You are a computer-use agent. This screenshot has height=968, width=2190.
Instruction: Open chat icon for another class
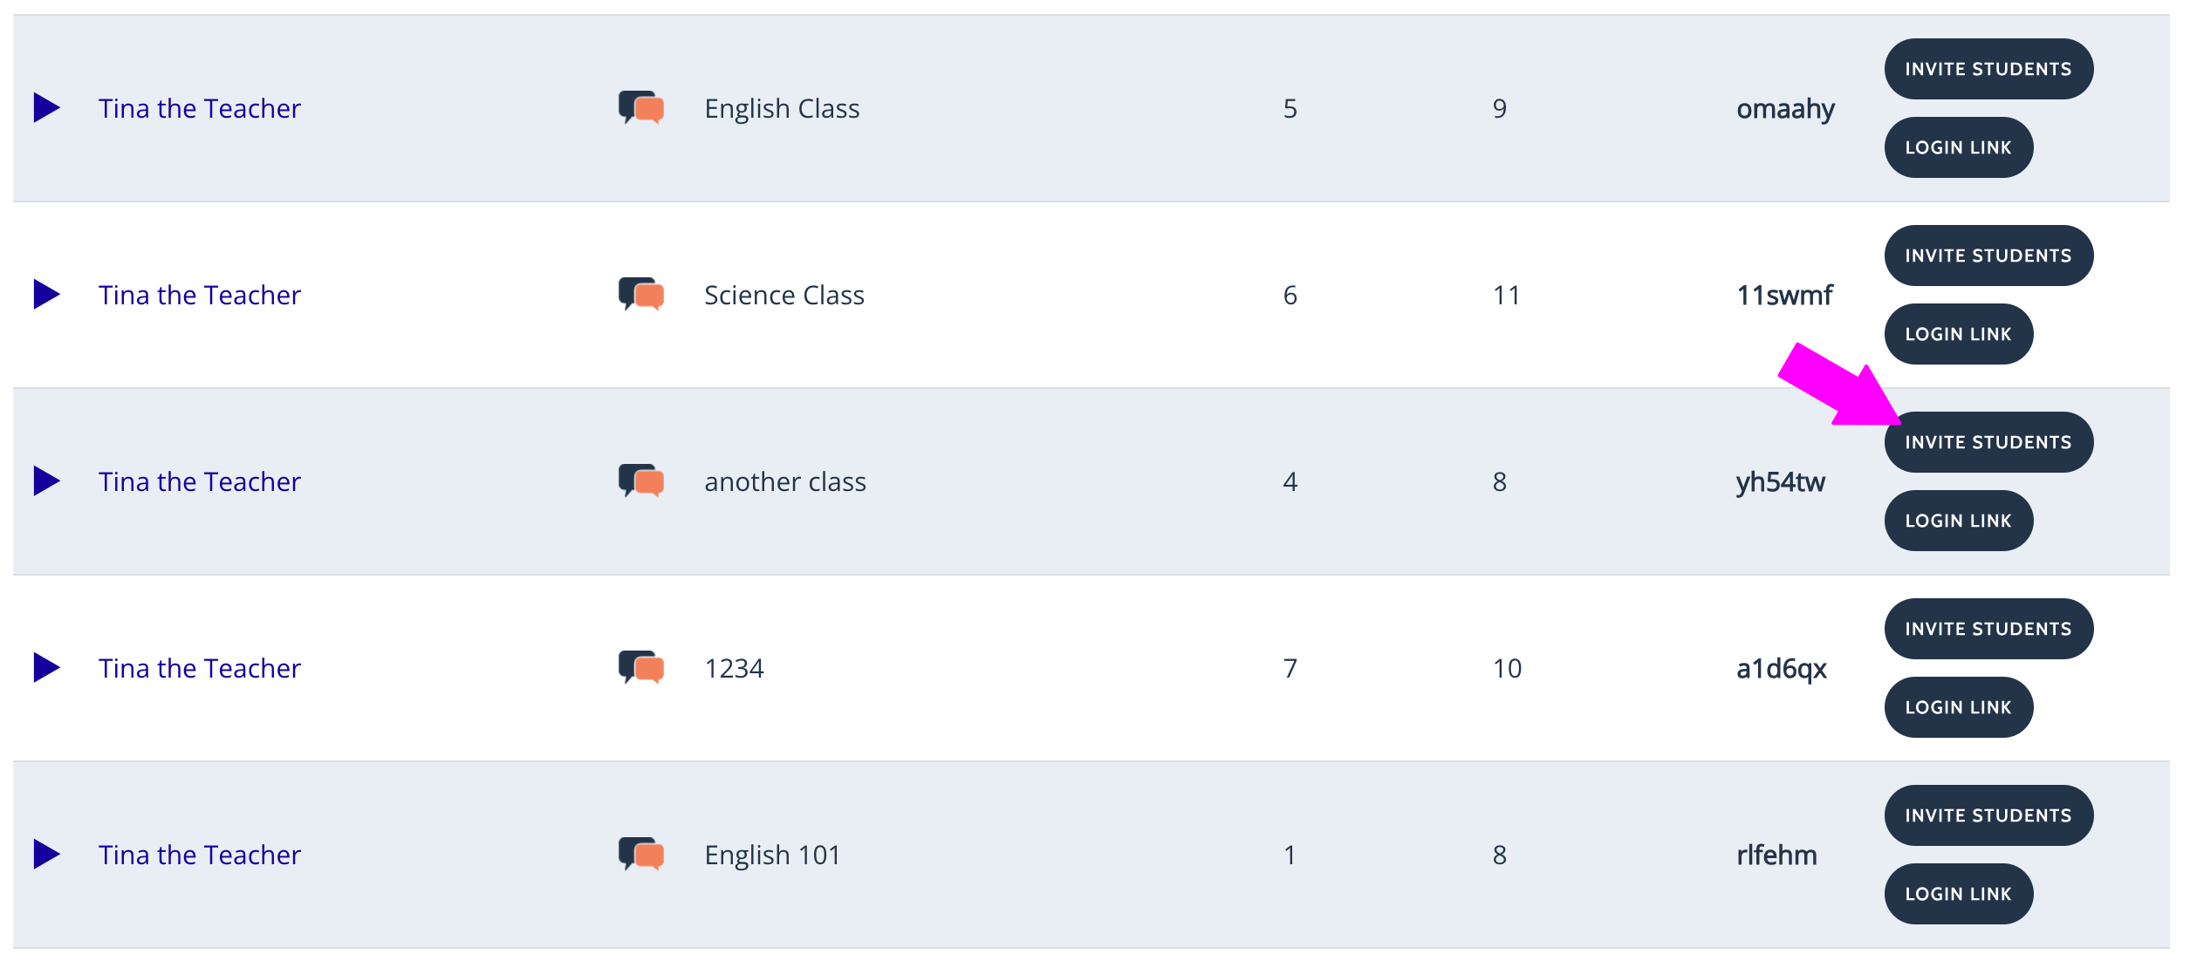tap(641, 481)
